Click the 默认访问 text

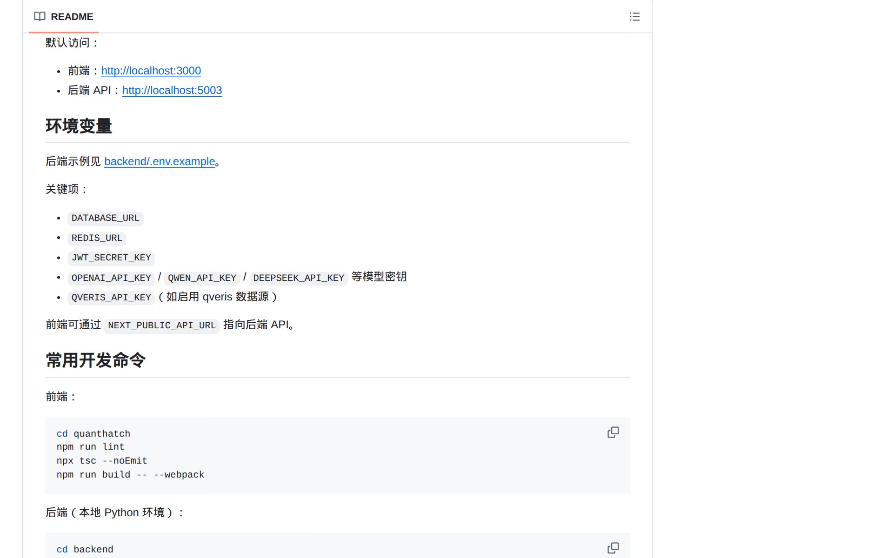coord(72,43)
